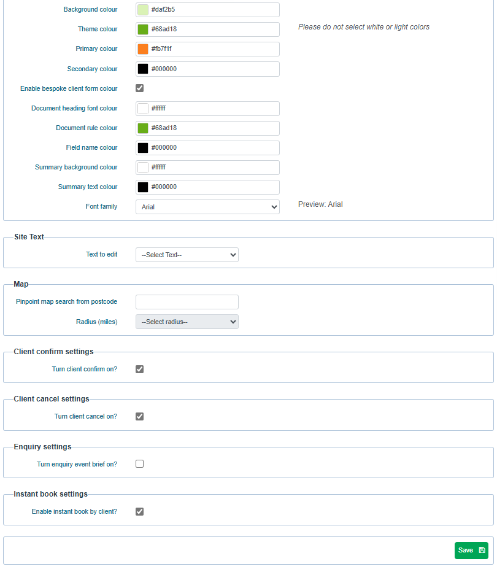Click the 'Please do not select white' note
The width and height of the screenshot is (497, 569).
tap(364, 27)
